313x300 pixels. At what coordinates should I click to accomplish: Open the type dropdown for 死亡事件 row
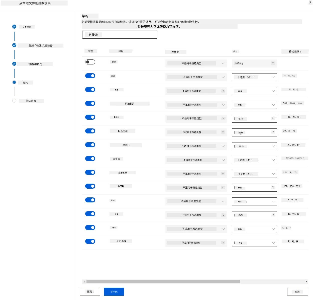tap(254, 243)
